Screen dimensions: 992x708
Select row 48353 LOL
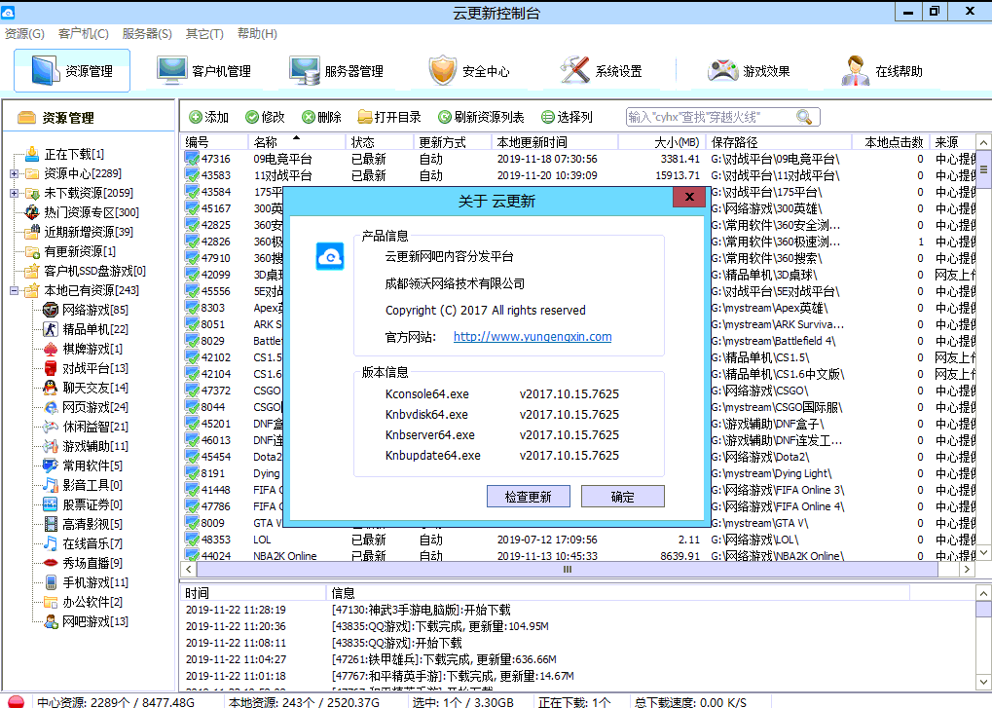[578, 540]
